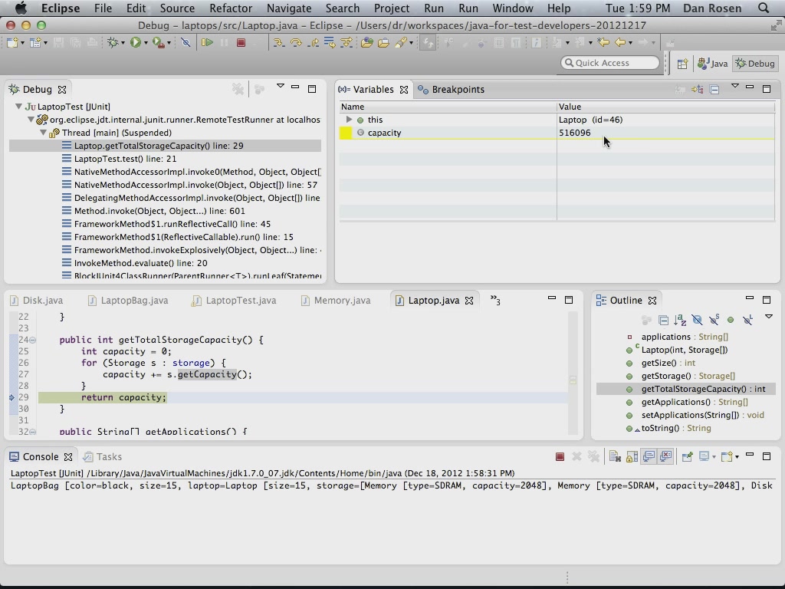Open the Debug launch dropdown arrow
785x589 pixels.
pos(123,43)
